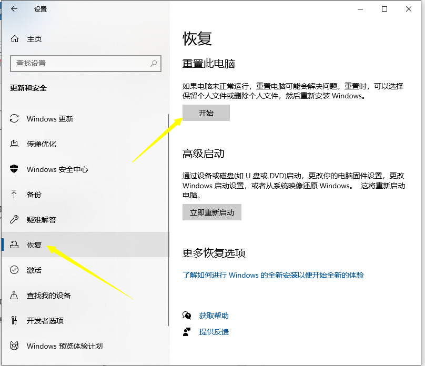Click the Developer options icon
Image resolution: width=425 pixels, height=366 pixels.
coord(15,321)
